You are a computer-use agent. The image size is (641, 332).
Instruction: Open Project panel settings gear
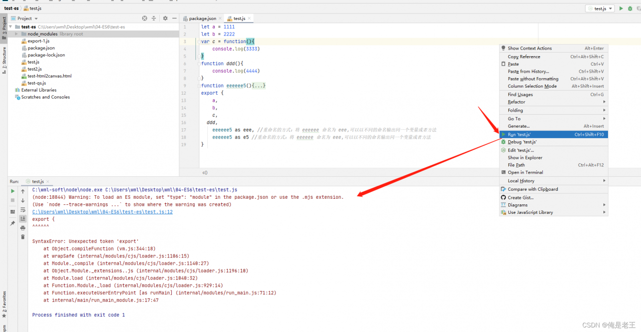pyautogui.click(x=165, y=18)
